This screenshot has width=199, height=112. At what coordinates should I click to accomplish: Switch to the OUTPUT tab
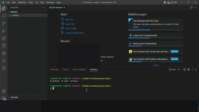coord(66,70)
